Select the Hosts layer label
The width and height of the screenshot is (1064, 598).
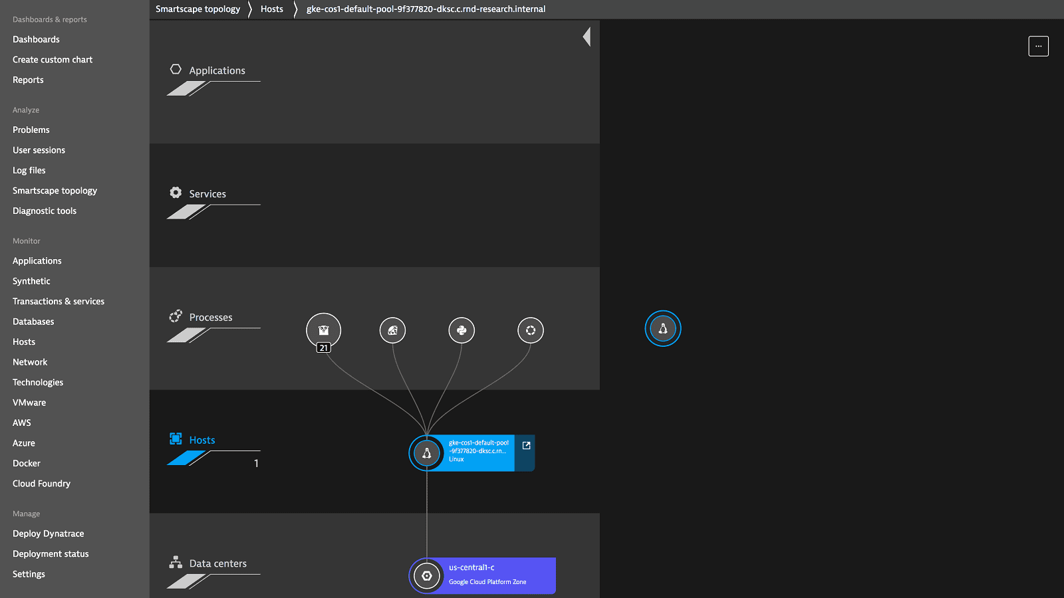coord(202,440)
